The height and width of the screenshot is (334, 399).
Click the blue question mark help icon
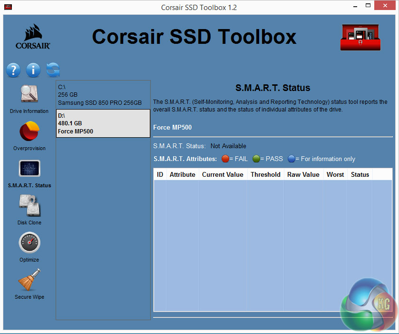click(x=13, y=70)
